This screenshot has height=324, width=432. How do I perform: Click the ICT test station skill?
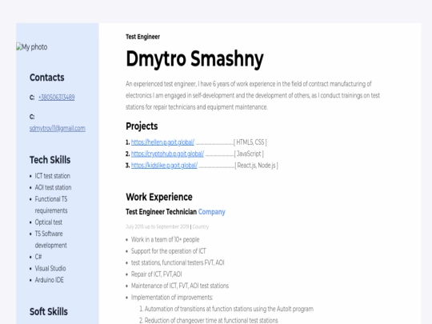coord(52,176)
